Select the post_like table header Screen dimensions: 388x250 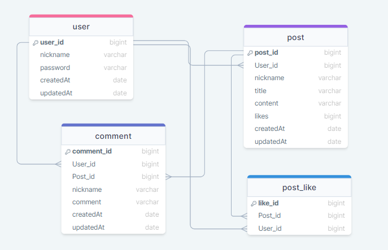pos(299,187)
